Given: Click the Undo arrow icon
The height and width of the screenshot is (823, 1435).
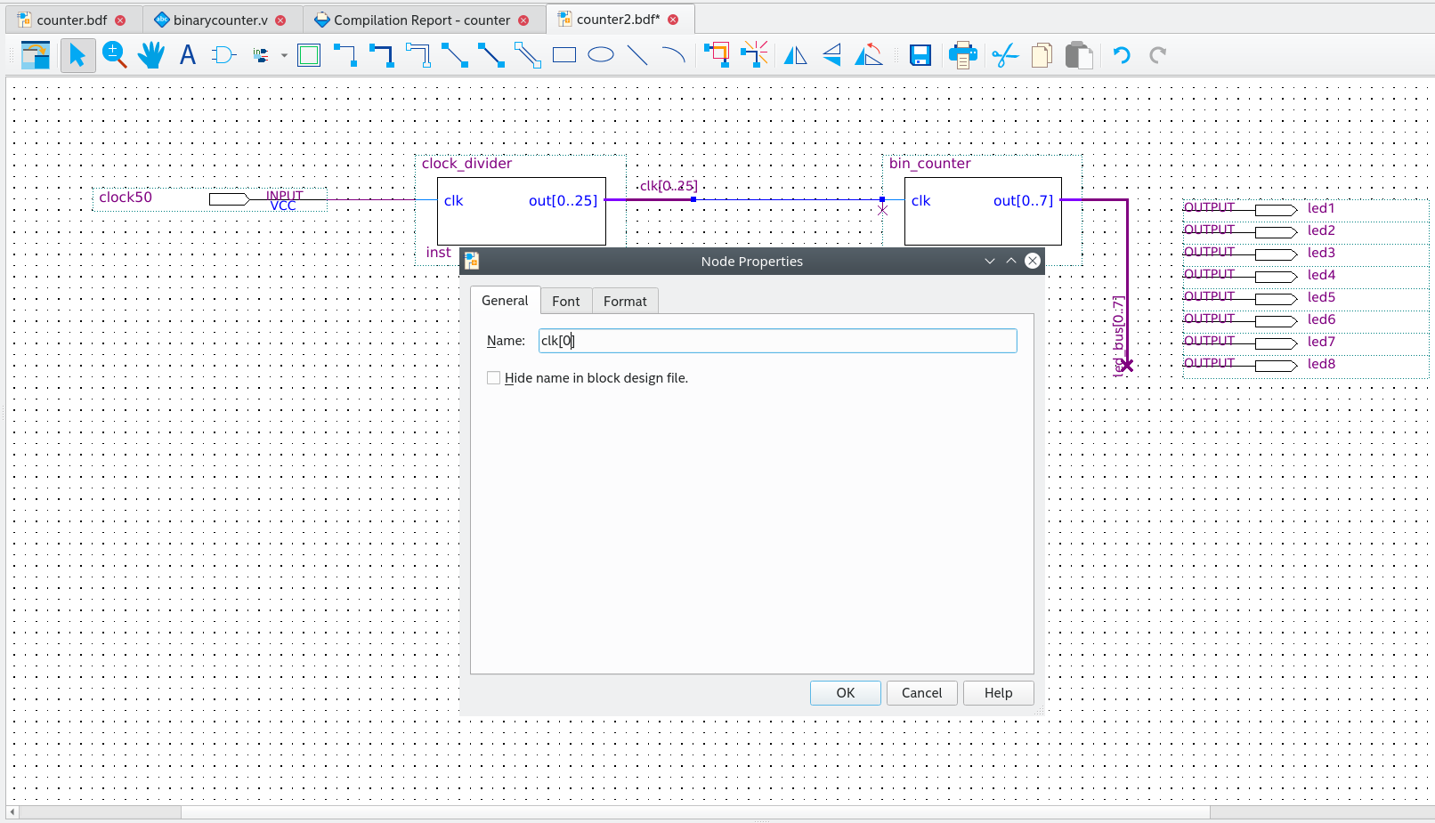Looking at the screenshot, I should (x=1122, y=55).
